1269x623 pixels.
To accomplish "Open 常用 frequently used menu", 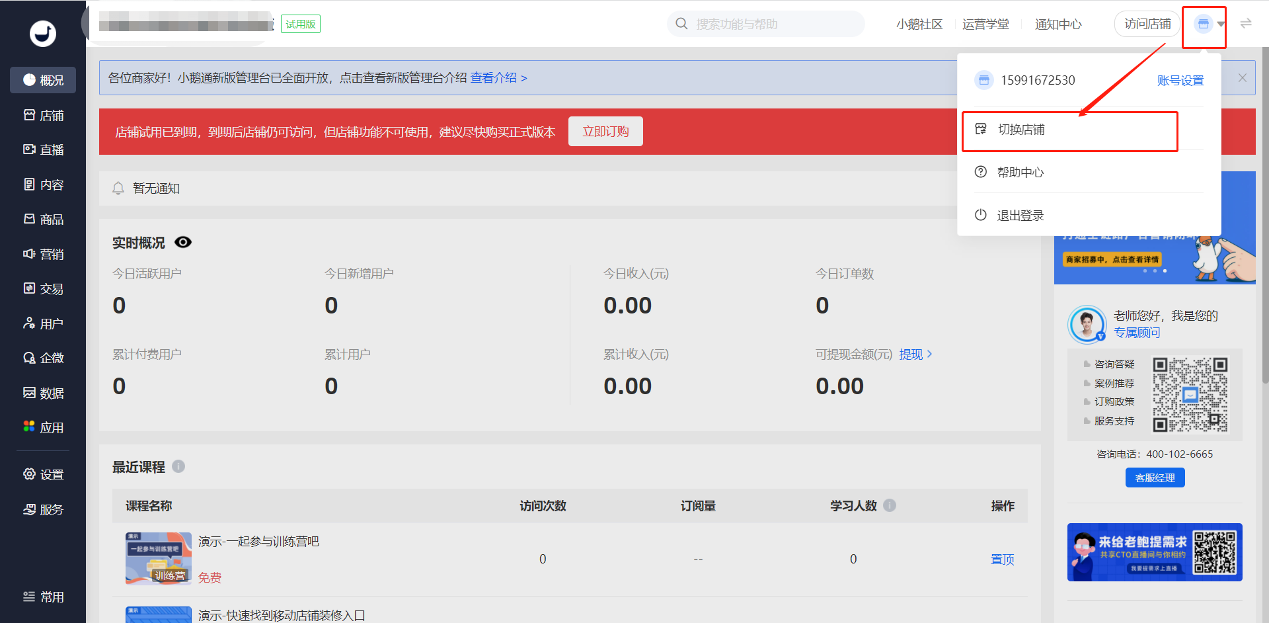I will click(43, 597).
